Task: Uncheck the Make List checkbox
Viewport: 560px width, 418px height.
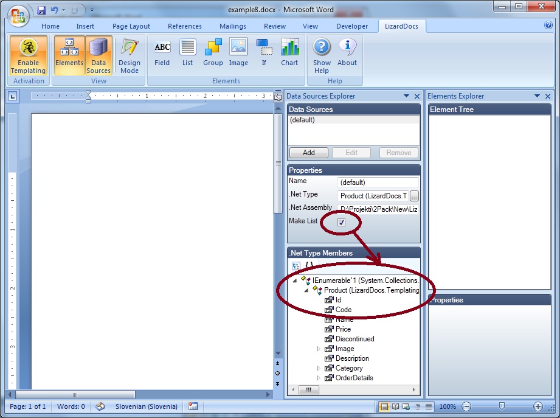Action: coord(341,222)
